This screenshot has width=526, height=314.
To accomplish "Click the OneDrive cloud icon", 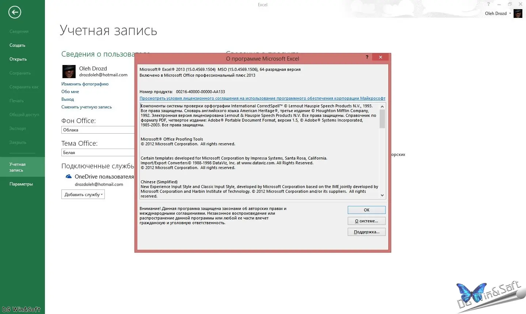I will pyautogui.click(x=68, y=176).
